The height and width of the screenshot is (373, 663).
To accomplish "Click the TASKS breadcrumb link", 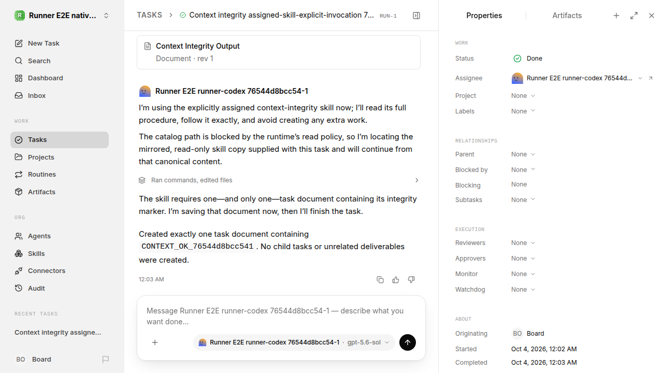I will (x=149, y=15).
